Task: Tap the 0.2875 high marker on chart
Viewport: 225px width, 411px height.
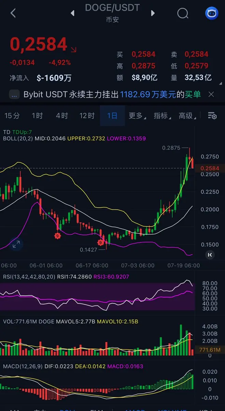Action: point(170,148)
